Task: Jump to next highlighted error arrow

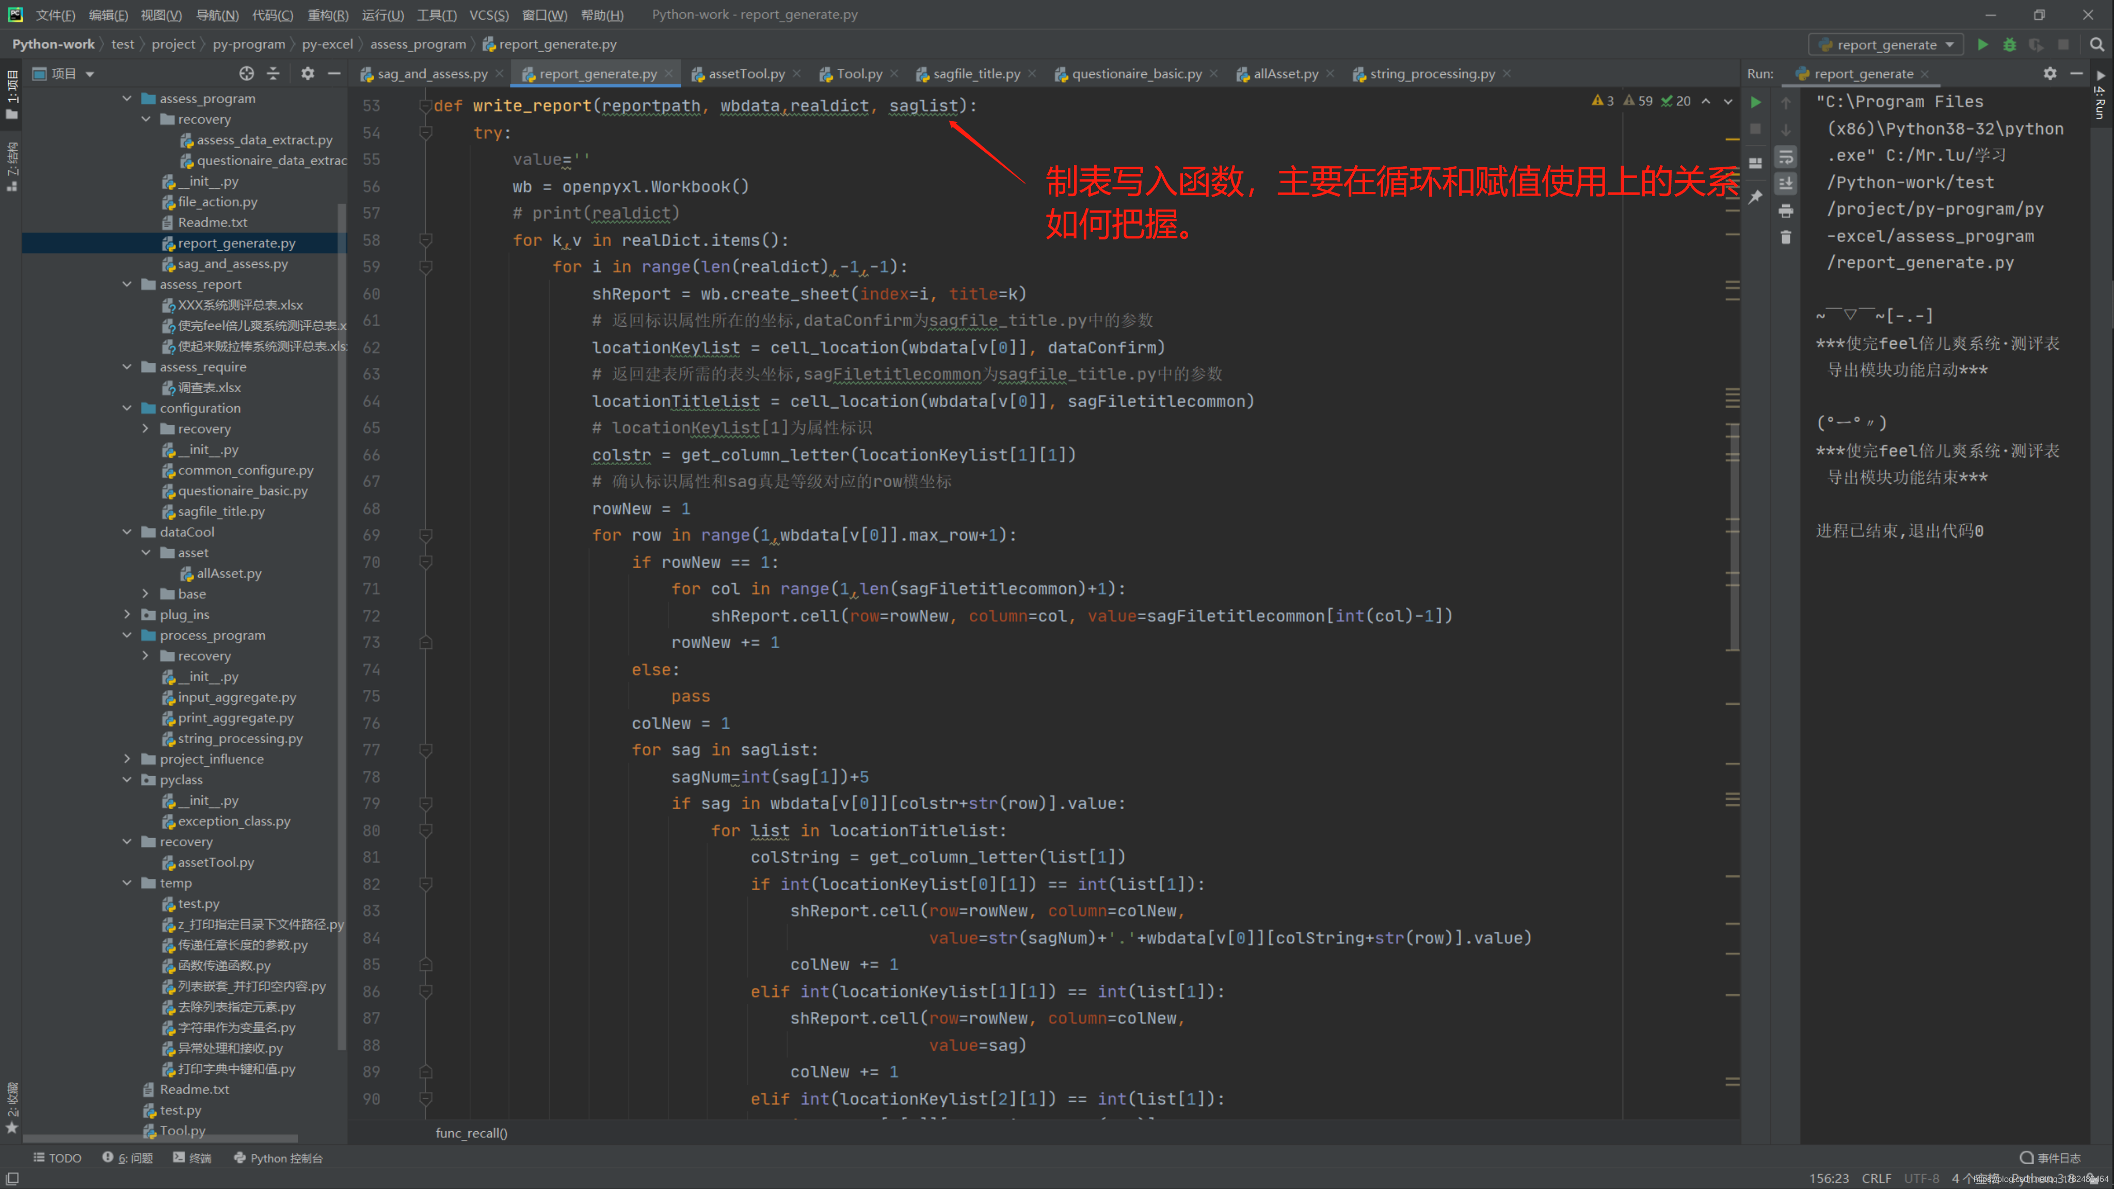Action: click(1727, 101)
